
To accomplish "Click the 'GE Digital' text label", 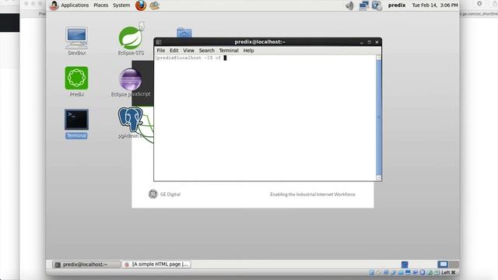I will (x=170, y=194).
